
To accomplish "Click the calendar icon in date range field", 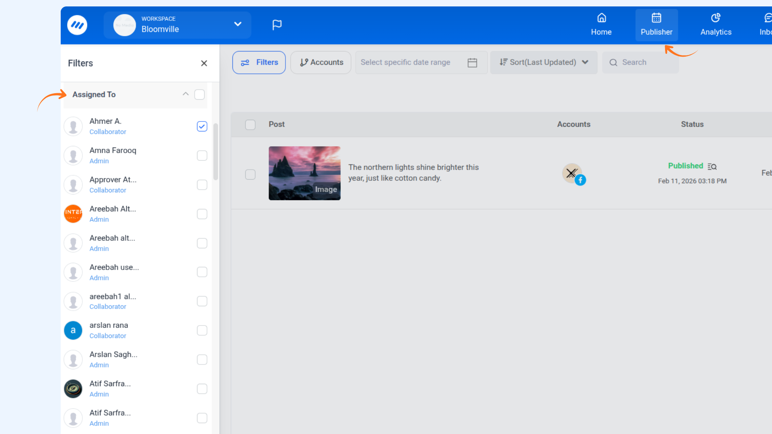I will [472, 63].
